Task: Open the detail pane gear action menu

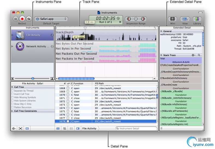Action: (14, 129)
